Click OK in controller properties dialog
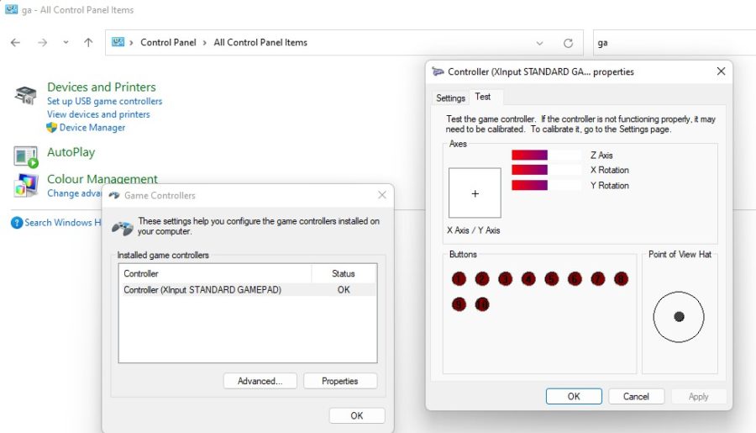Viewport: 756px width, 433px height. coord(574,396)
